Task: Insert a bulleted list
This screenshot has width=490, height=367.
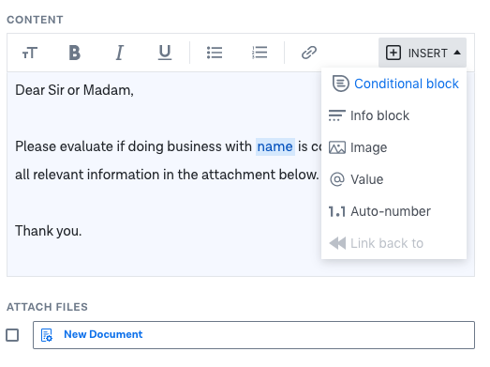Action: [215, 53]
